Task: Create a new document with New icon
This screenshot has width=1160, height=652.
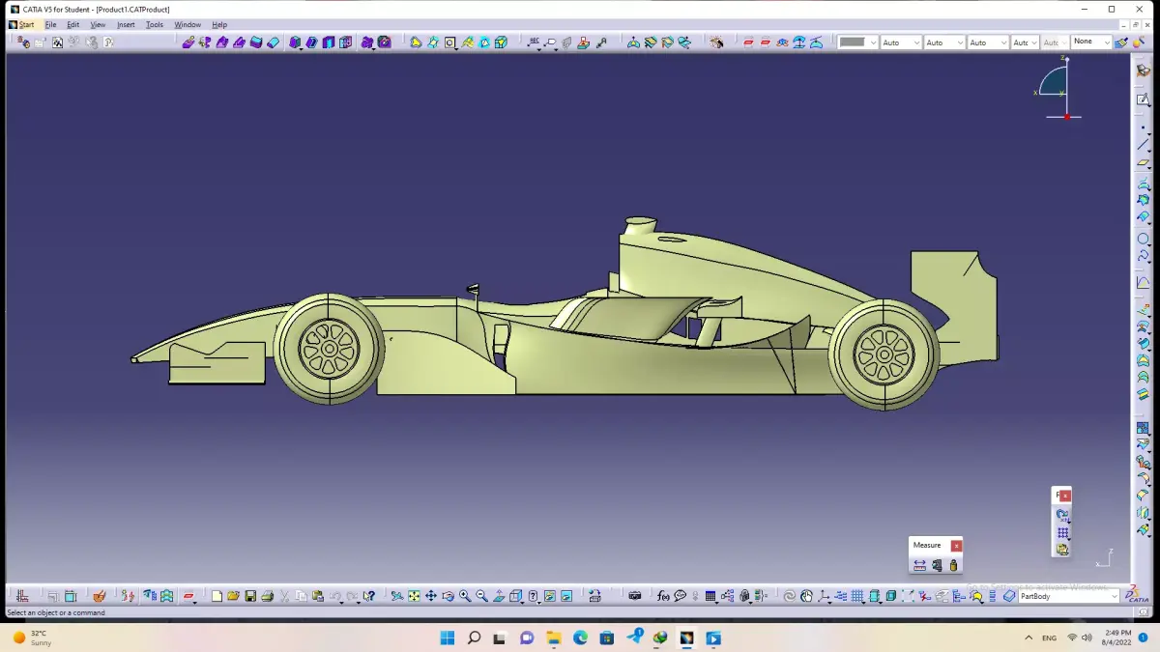Action: click(x=217, y=596)
